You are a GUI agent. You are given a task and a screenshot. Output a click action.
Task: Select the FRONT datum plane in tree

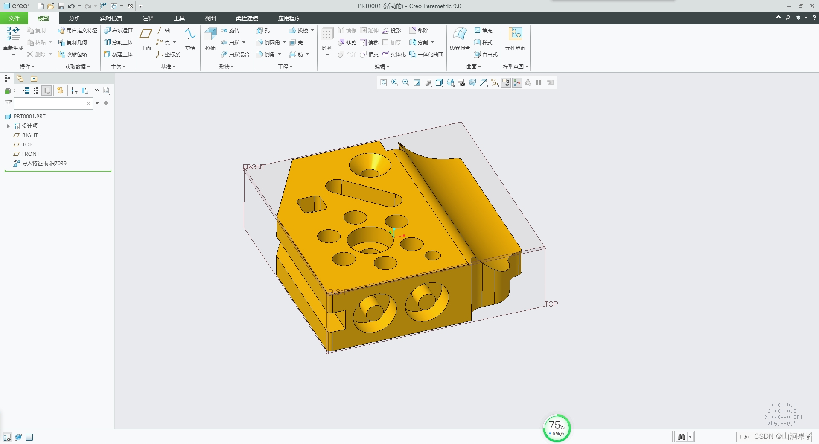pyautogui.click(x=30, y=154)
